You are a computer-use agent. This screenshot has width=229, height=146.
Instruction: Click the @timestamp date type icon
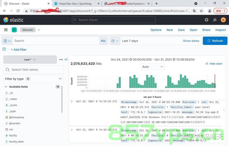(6, 117)
